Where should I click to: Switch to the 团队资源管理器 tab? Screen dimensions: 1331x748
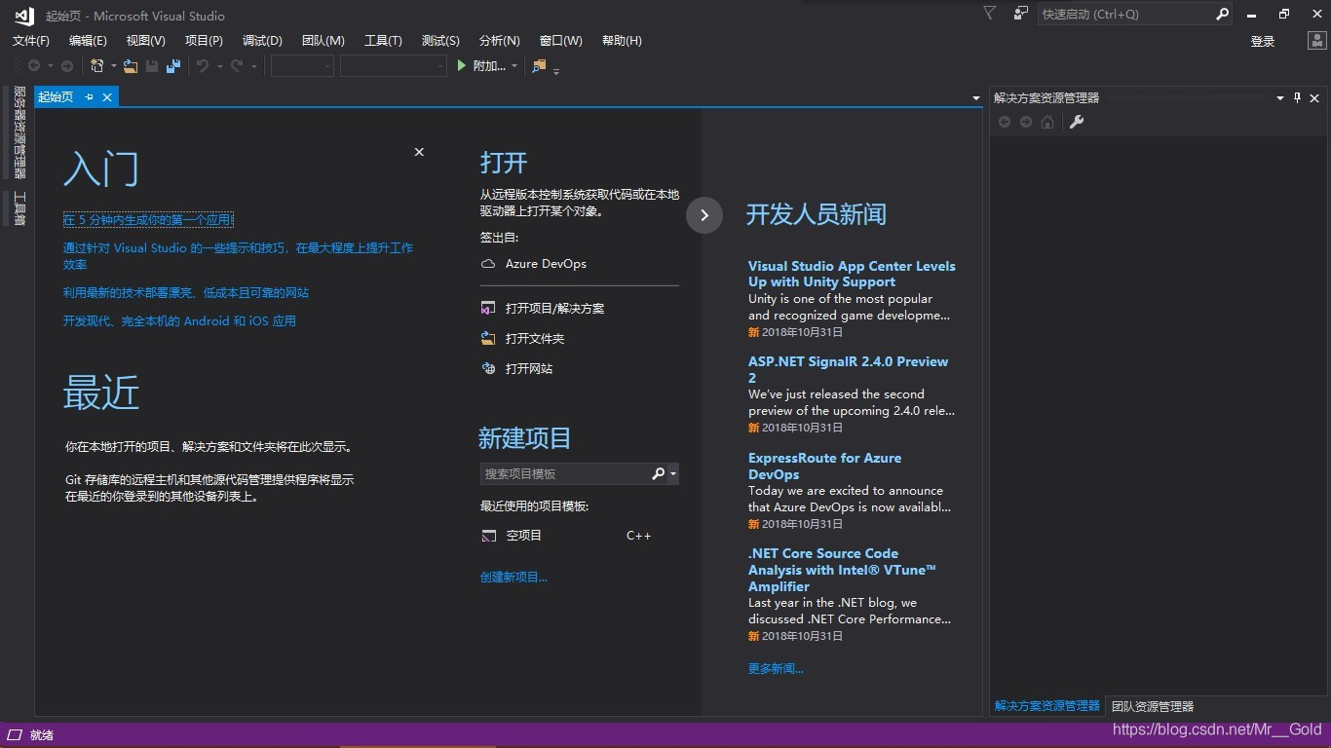point(1153,706)
